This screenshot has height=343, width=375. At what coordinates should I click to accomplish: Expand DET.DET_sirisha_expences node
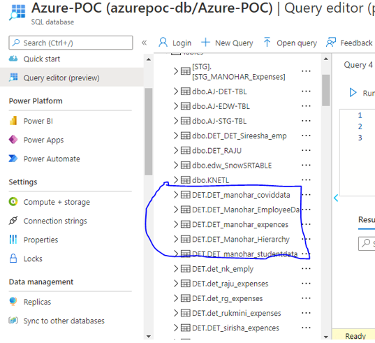[x=176, y=328]
